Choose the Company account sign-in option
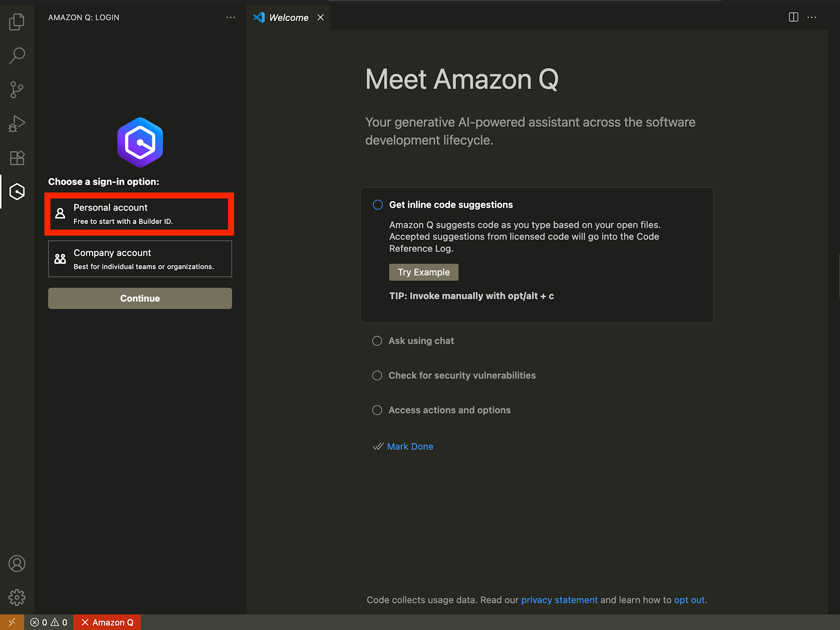Image resolution: width=840 pixels, height=630 pixels. point(140,259)
